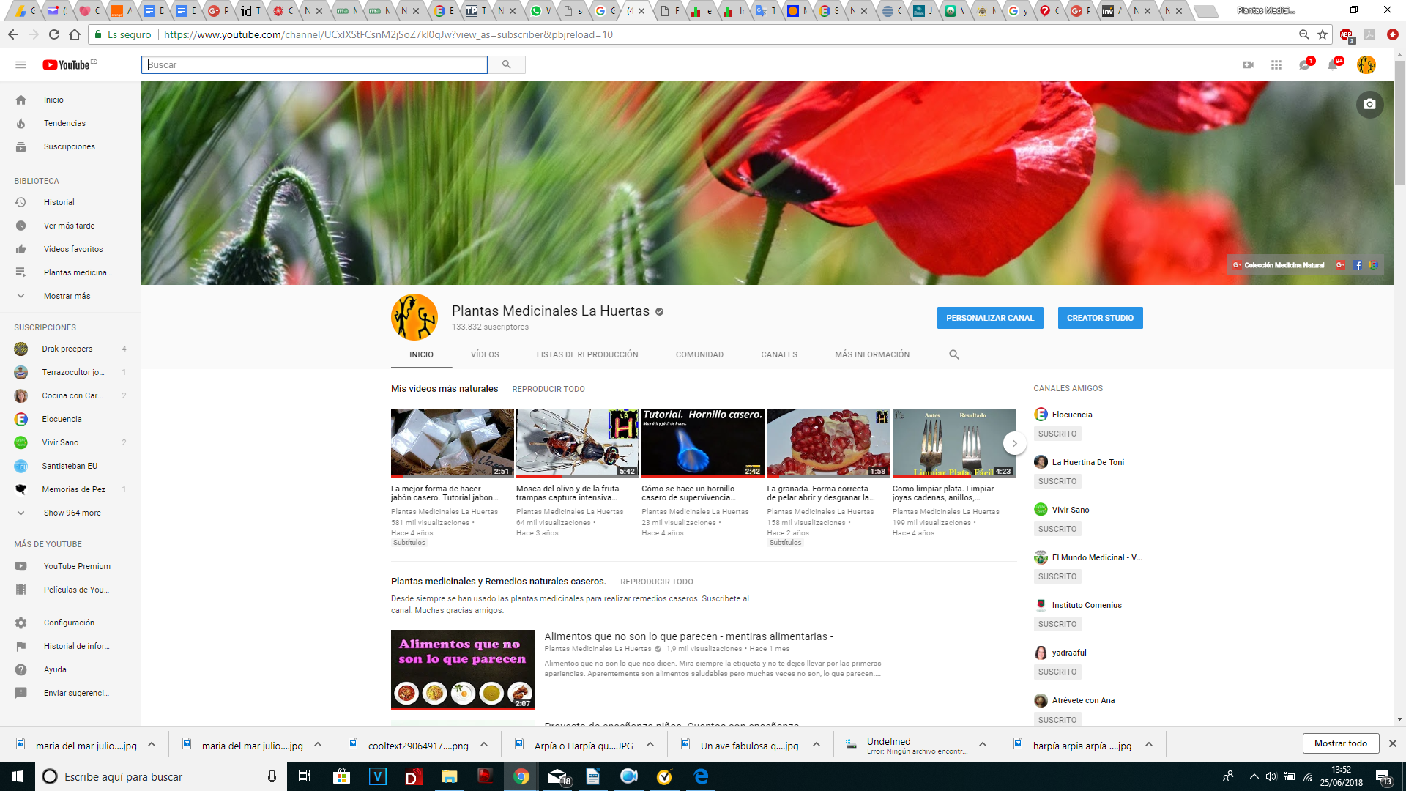This screenshot has height=791, width=1406.
Task: Switch to LISTAS DE REPRODUCCIÓN tab
Action: coord(587,354)
